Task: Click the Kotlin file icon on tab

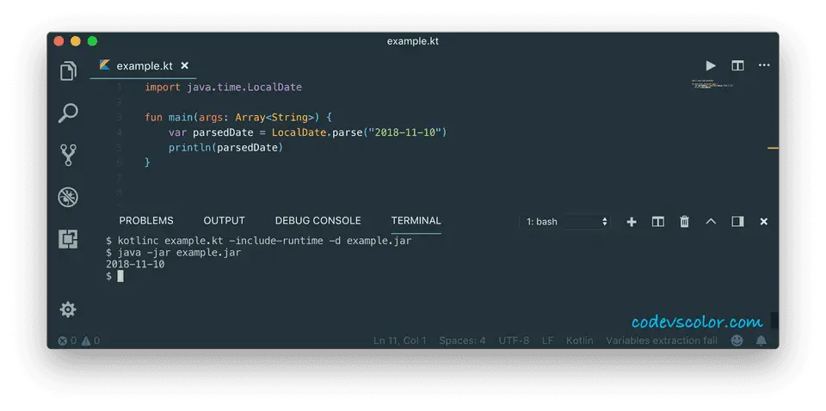Action: tap(104, 65)
